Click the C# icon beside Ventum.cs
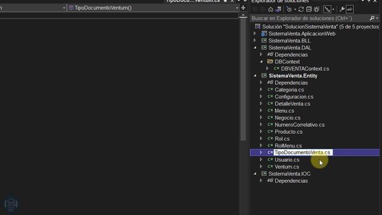 pyautogui.click(x=270, y=167)
